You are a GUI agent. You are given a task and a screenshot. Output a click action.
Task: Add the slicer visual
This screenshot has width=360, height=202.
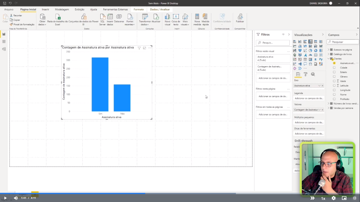click(x=300, y=59)
